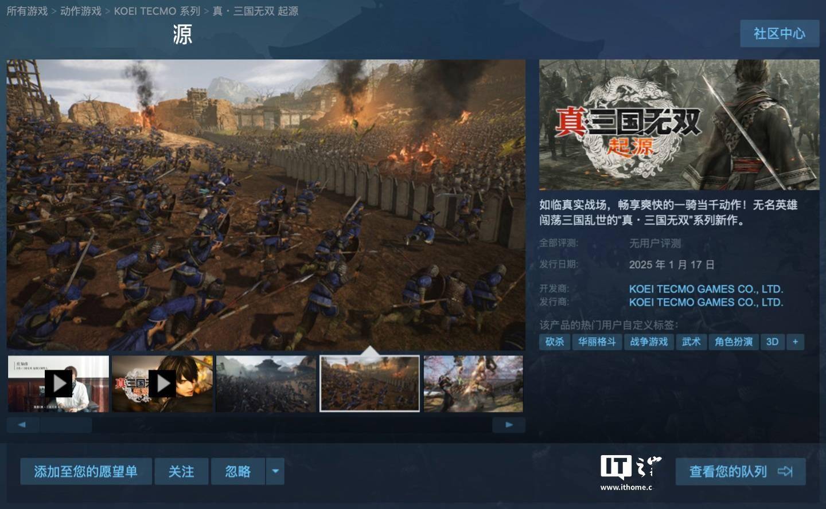Select the 华丽格斗 tag
Screen dimensions: 826x509
597,342
